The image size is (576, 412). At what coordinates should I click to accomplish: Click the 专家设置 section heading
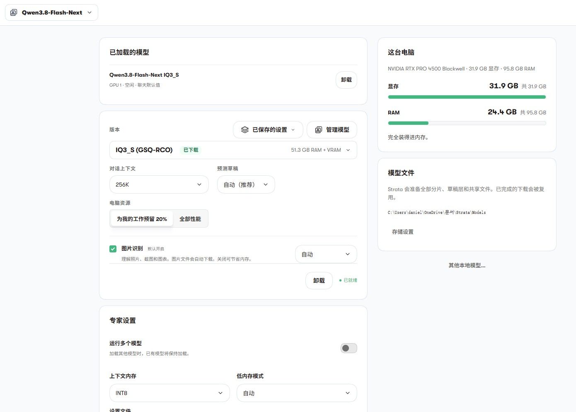(x=123, y=320)
